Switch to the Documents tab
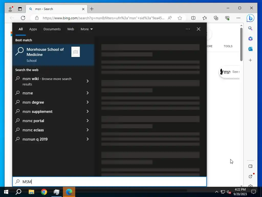 pos(52,29)
